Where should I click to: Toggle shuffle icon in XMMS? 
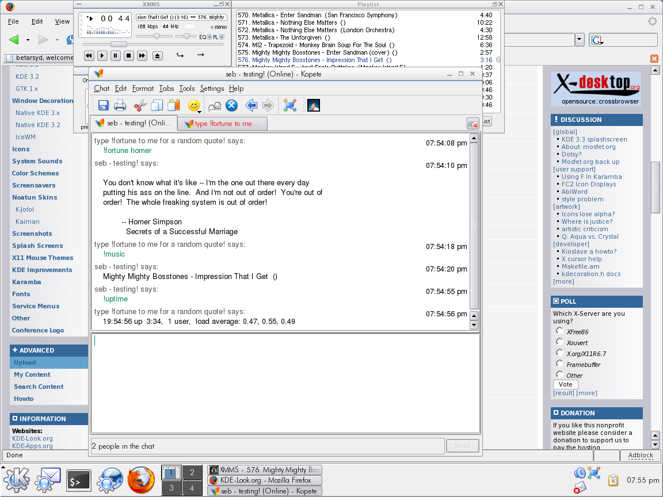coord(180,55)
